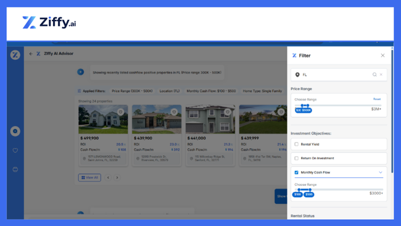Close the Filter panel
This screenshot has width=401, height=226.
[x=382, y=56]
